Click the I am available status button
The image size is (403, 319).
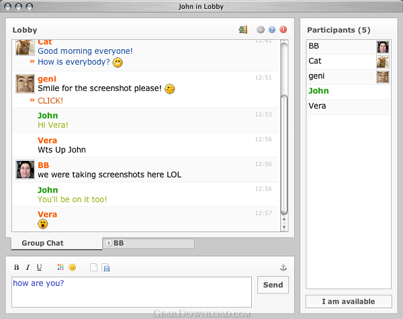[x=349, y=302]
